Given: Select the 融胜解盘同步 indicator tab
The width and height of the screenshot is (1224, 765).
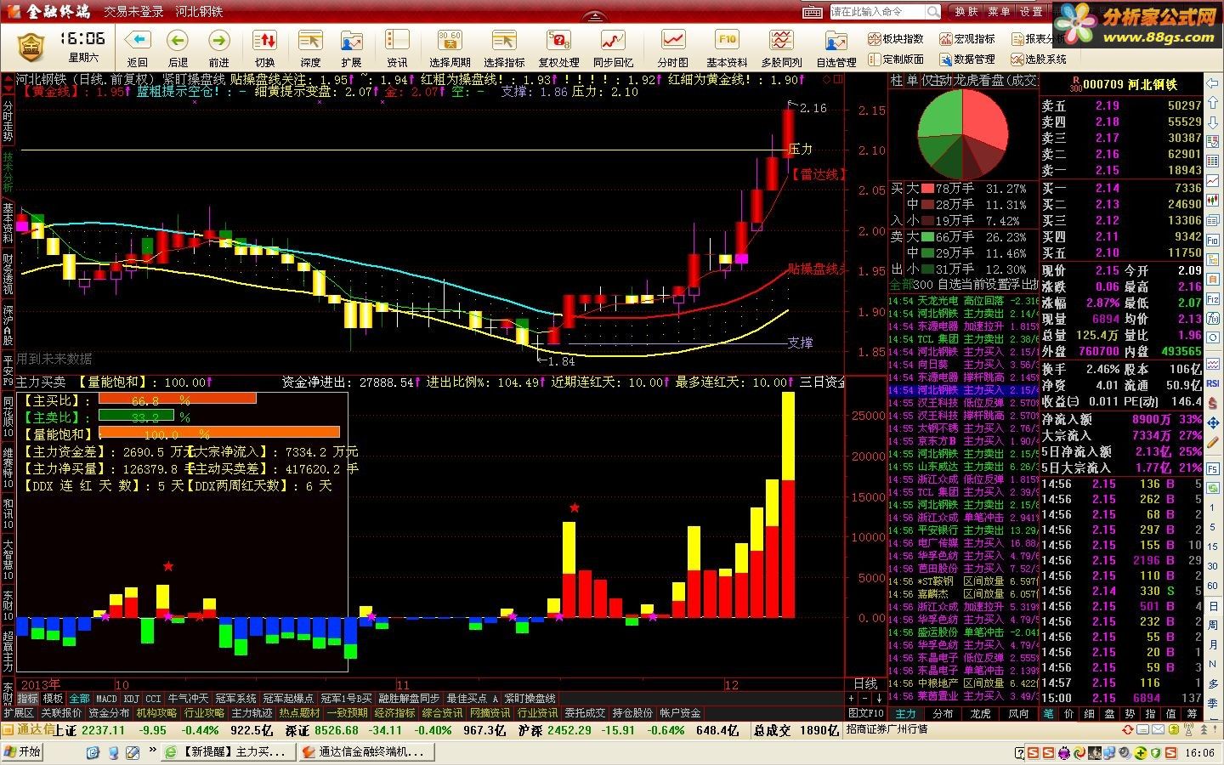Looking at the screenshot, I should coord(409,699).
